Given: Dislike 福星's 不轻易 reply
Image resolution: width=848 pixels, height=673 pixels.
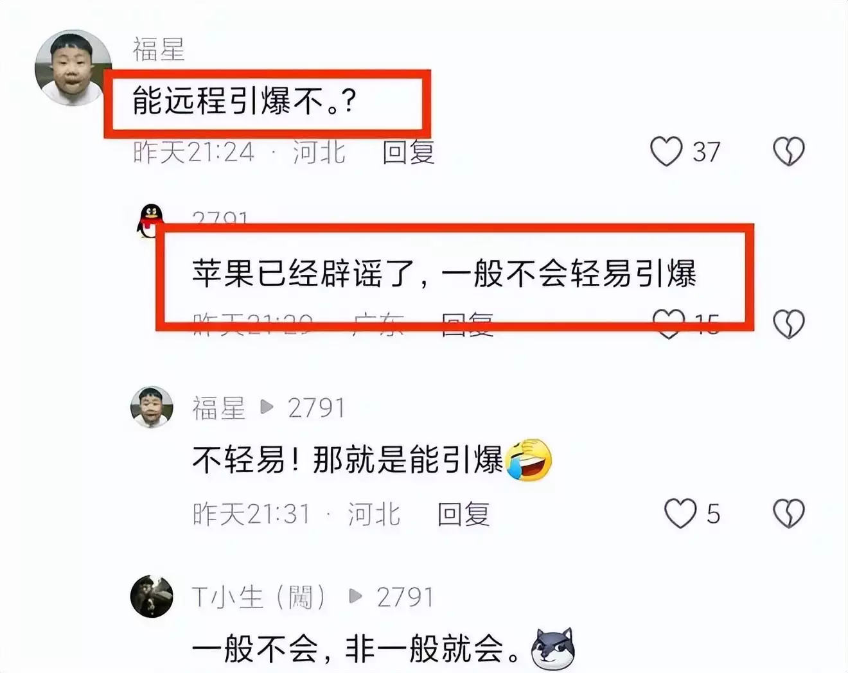Looking at the screenshot, I should point(788,514).
